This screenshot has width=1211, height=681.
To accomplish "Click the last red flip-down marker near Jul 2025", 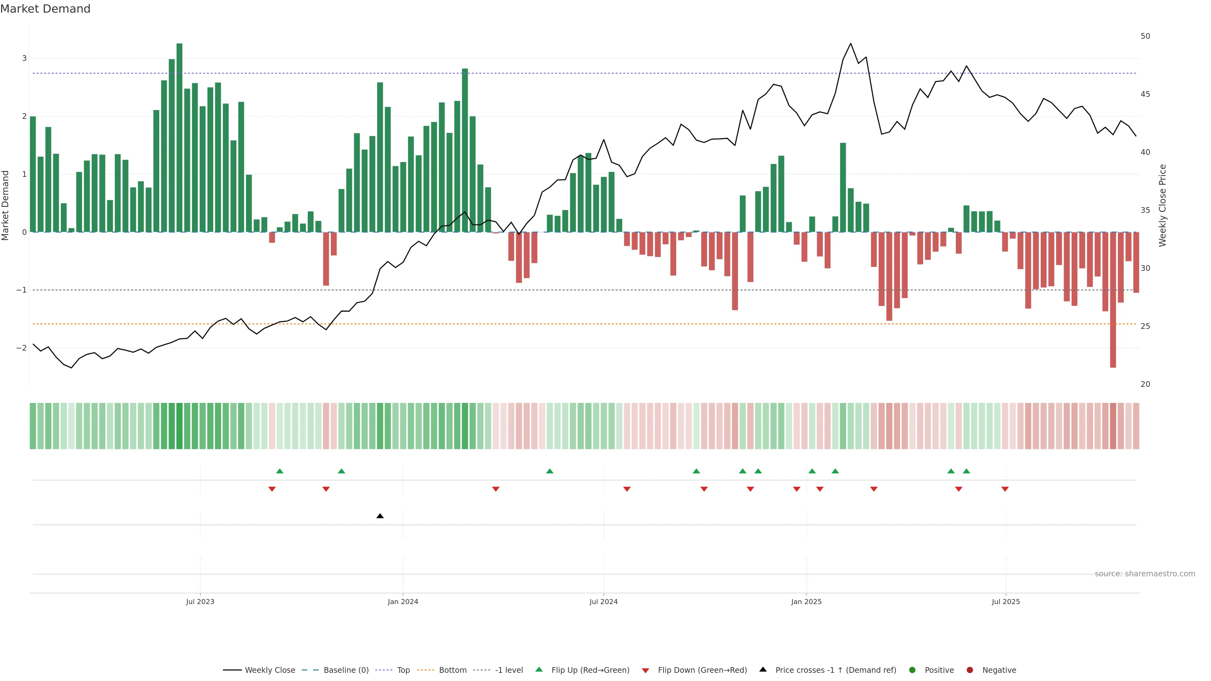I will pos(1005,489).
